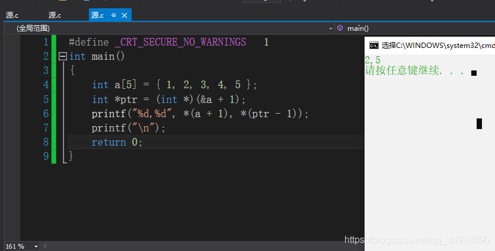Click main in the int main() line
Screen dimensions: 495x251
pos(103,56)
